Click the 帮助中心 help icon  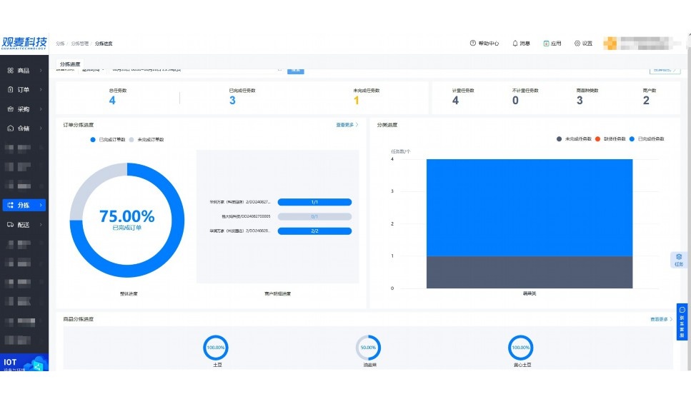(x=472, y=44)
